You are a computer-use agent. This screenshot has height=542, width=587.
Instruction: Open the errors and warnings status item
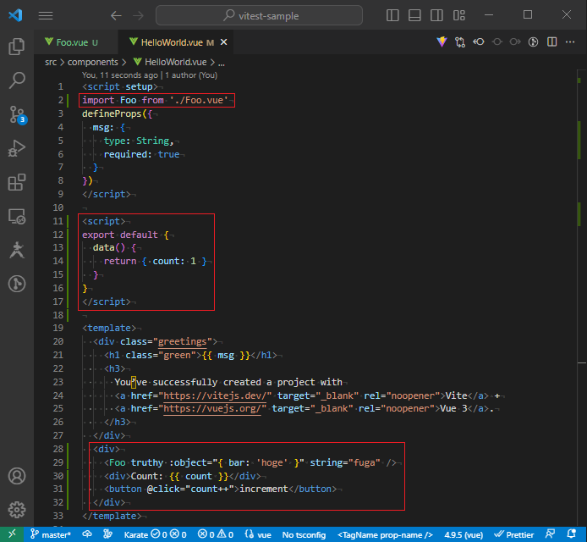click(x=216, y=534)
